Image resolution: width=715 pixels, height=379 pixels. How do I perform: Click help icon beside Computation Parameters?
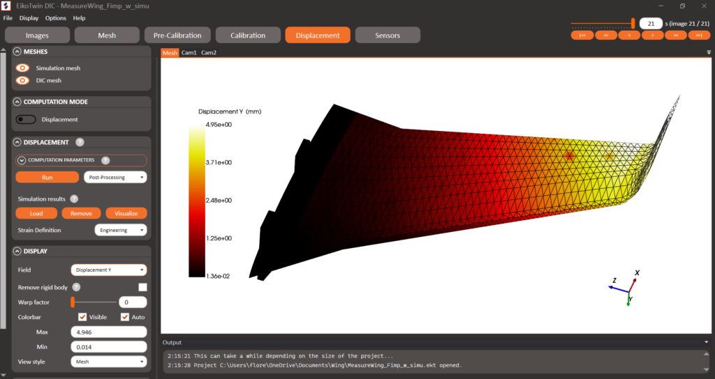click(x=105, y=160)
